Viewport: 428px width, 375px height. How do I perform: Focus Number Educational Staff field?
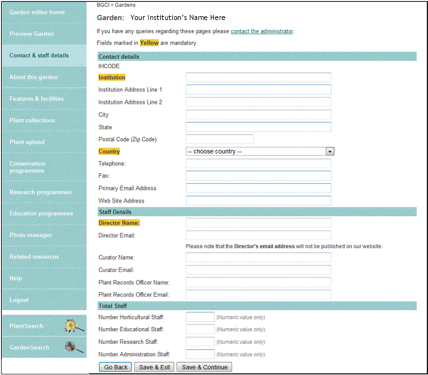click(200, 329)
